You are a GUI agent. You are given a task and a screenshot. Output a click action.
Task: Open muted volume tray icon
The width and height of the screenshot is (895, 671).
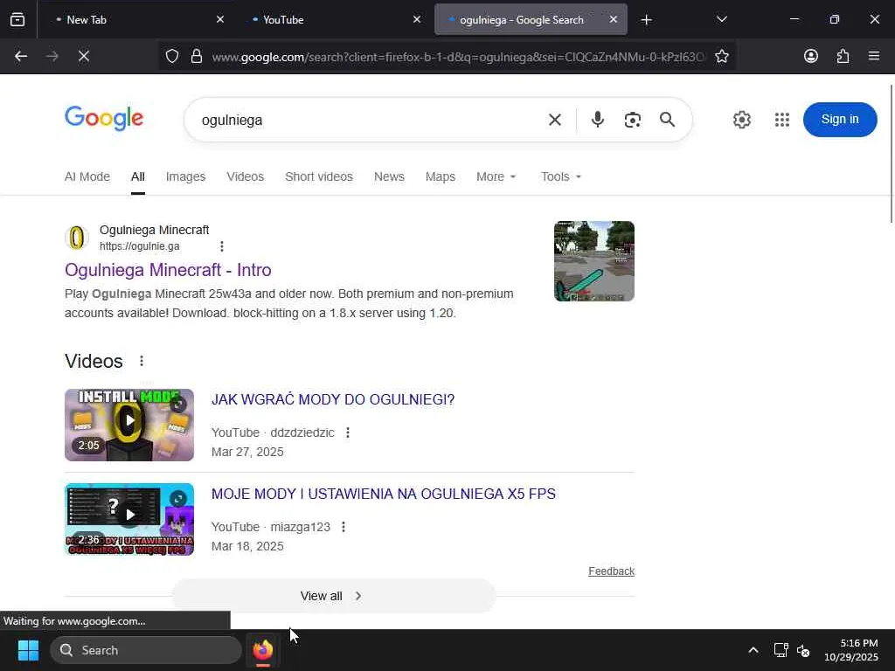pos(803,650)
